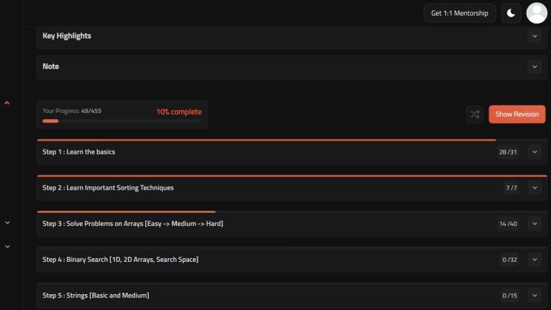Click the red up-chevron in left sidebar

pos(7,103)
